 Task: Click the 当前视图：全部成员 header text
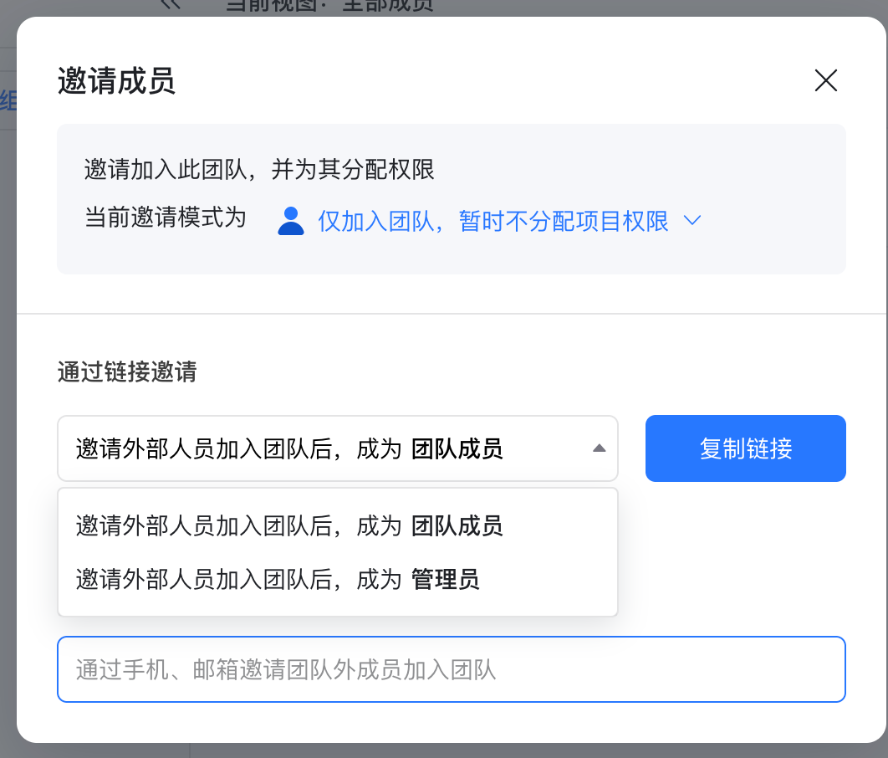click(x=329, y=6)
